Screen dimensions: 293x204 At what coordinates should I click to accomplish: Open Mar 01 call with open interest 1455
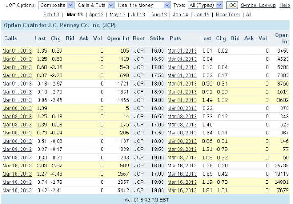[17, 100]
